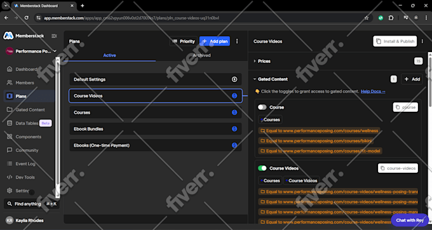Image resolution: width=432 pixels, height=230 pixels.
Task: Click the Add gated content button
Action: point(412,79)
